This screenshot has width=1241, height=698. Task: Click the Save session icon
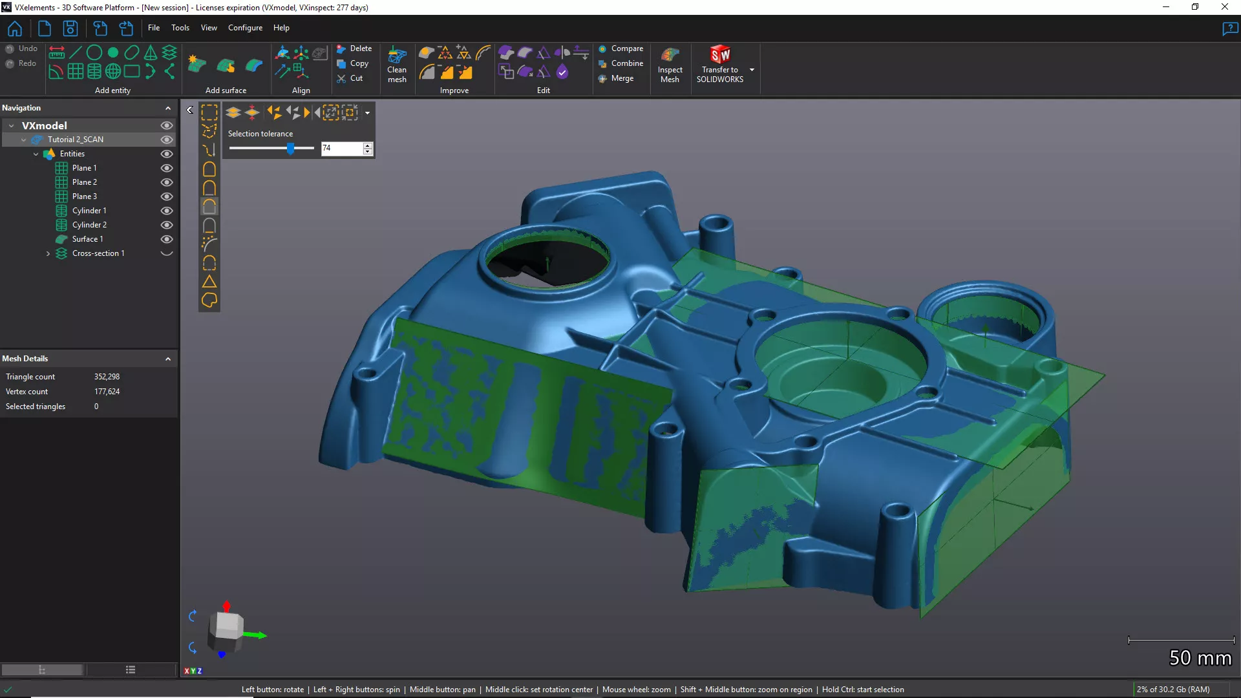(70, 28)
